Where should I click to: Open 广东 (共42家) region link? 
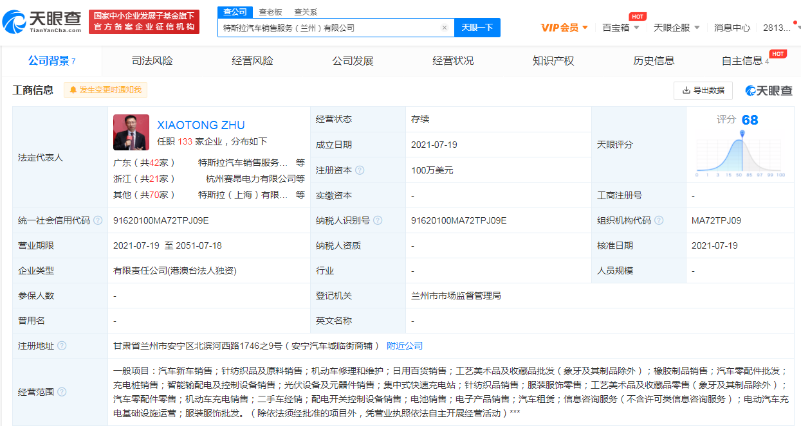(x=144, y=163)
